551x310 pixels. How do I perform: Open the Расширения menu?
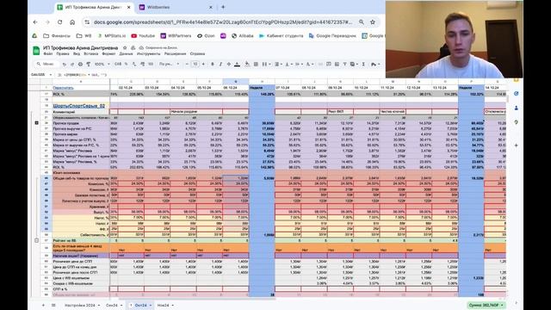pyautogui.click(x=175, y=54)
